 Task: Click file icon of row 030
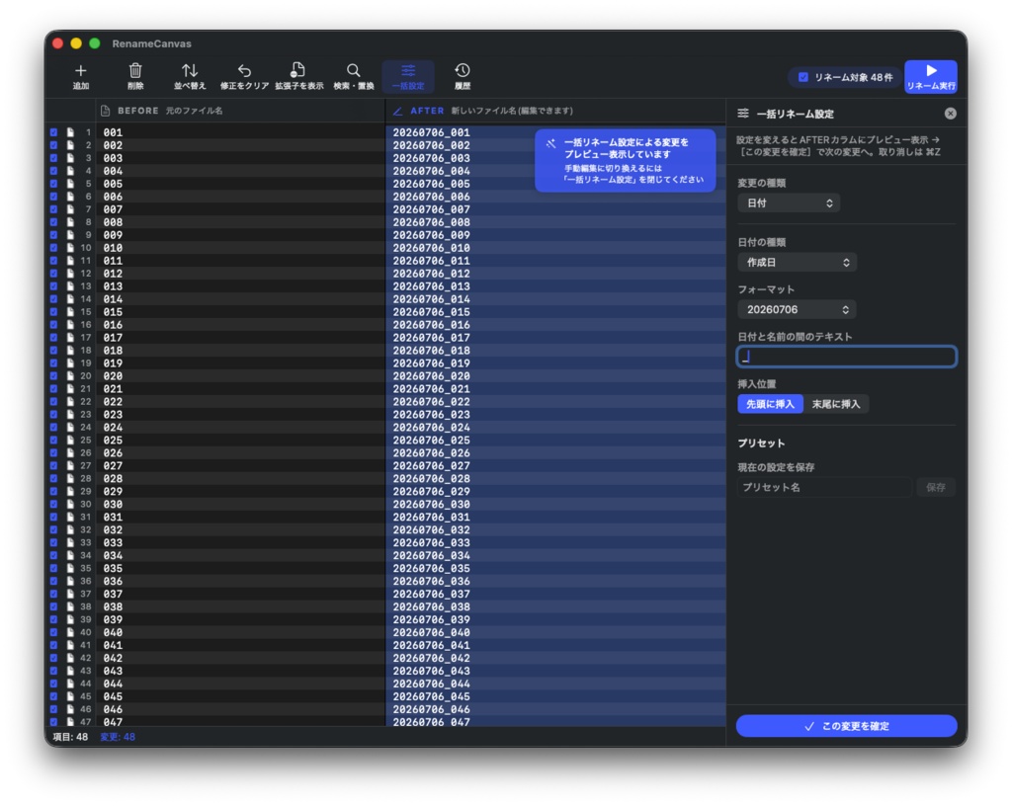pyautogui.click(x=70, y=504)
